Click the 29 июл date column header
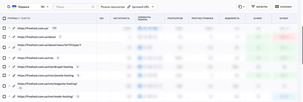Screen dimensions: 303x102 [284, 18]
